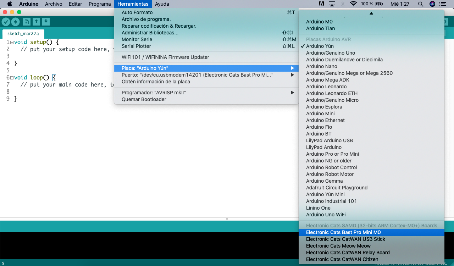Viewport: 454px width, 266px height.
Task: Click the Siri icon in menu bar
Action: click(432, 4)
